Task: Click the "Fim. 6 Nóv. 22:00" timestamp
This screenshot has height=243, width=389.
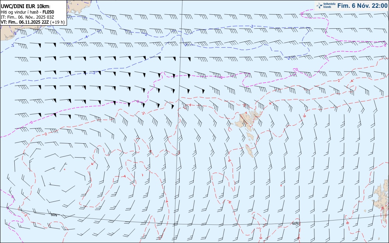Action: point(362,5)
